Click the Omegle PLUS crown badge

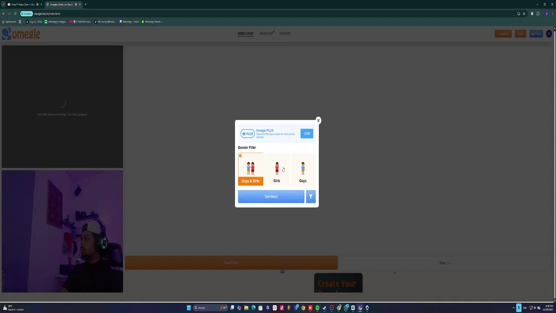[x=248, y=133]
